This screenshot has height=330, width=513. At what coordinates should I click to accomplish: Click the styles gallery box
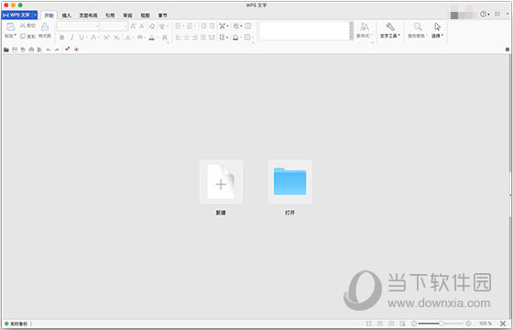pos(304,31)
